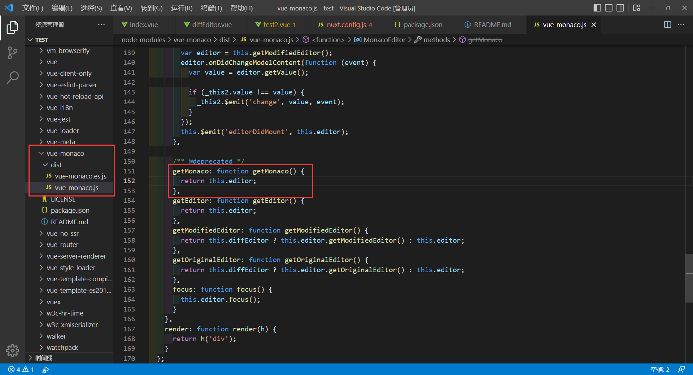Toggle primary side bar layout icon

pyautogui.click(x=597, y=8)
